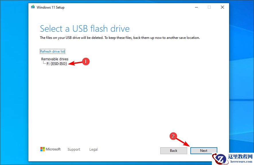Click the red numbered circle 2 marker
The height and width of the screenshot is (165, 254).
pos(173,136)
